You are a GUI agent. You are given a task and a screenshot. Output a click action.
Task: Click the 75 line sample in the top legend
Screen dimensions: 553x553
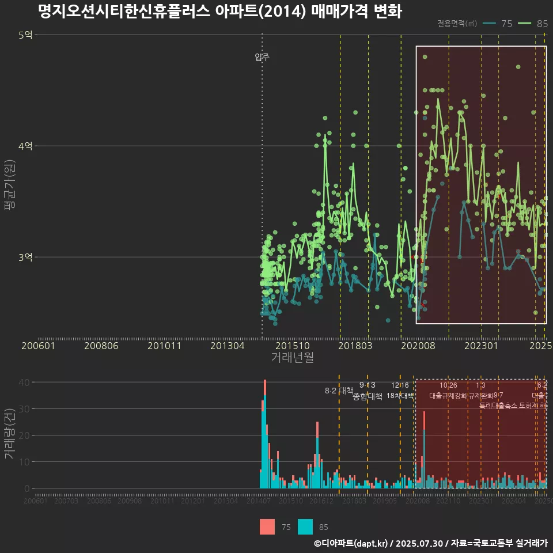489,23
